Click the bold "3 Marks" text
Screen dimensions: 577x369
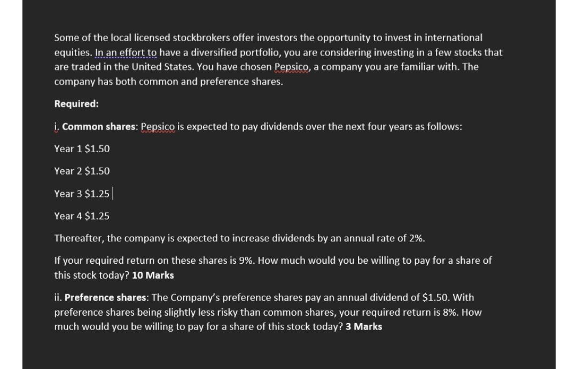point(364,326)
